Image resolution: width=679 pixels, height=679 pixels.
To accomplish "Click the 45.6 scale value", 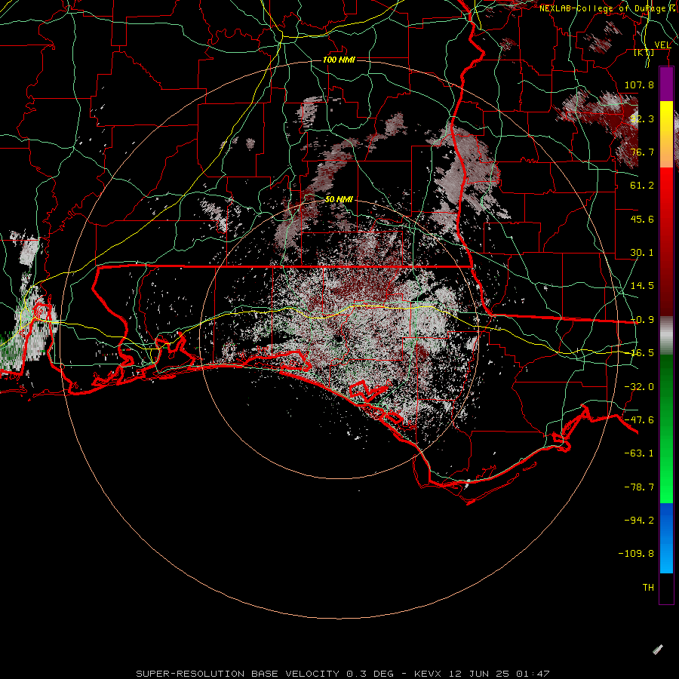I will point(642,219).
